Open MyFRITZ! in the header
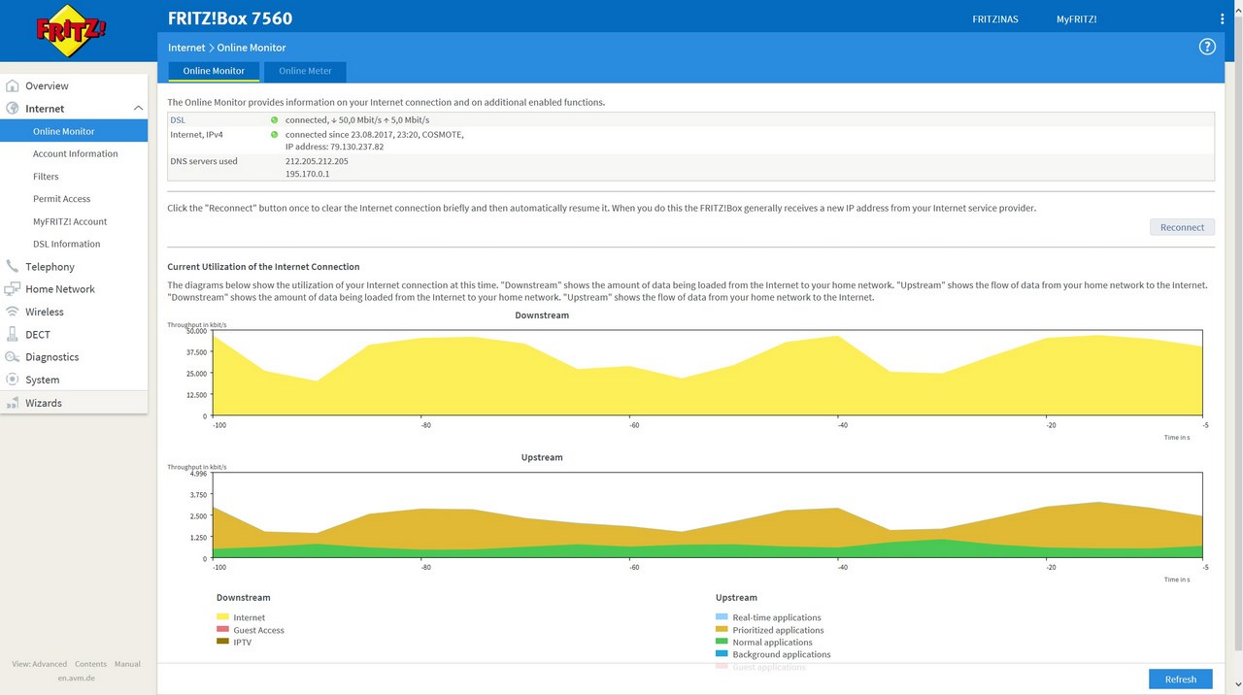 point(1077,19)
